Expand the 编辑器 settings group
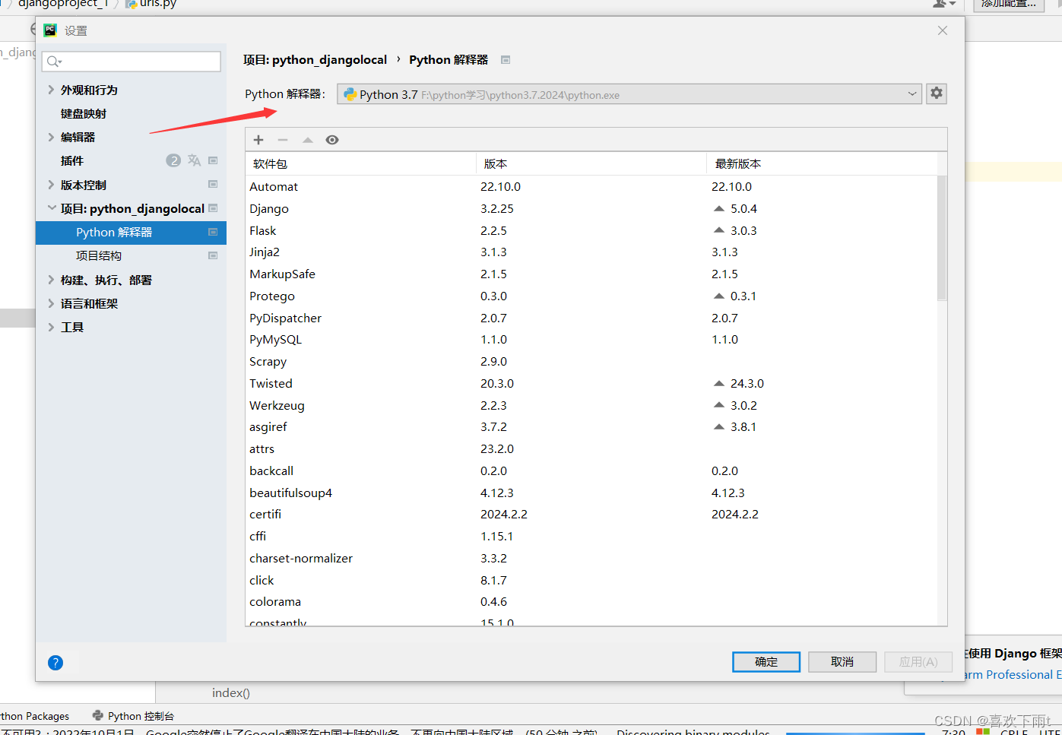This screenshot has width=1062, height=735. (51, 137)
